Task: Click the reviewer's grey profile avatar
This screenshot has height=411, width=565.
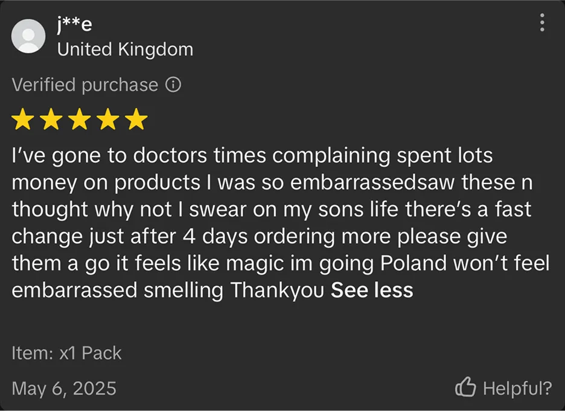Action: pos(28,35)
